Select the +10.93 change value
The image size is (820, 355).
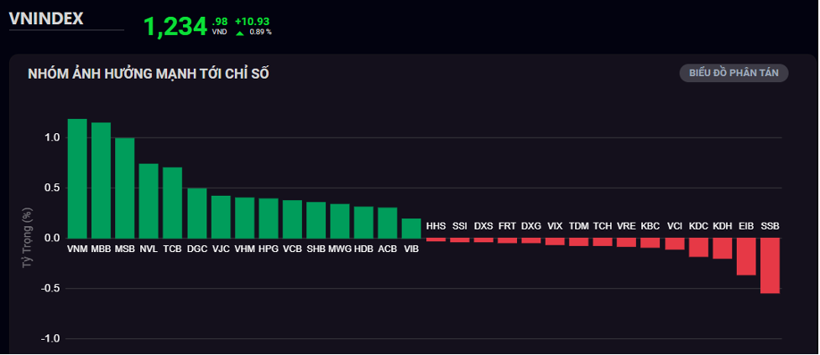(253, 21)
